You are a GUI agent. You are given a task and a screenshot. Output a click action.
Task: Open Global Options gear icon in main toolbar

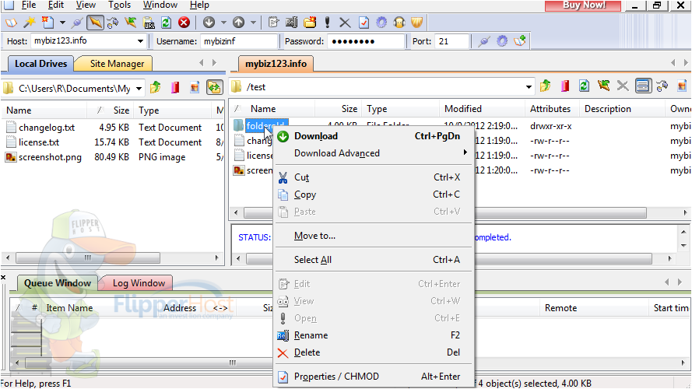(381, 22)
